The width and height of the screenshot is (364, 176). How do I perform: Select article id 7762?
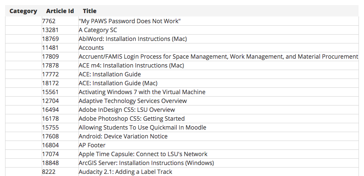(x=49, y=21)
